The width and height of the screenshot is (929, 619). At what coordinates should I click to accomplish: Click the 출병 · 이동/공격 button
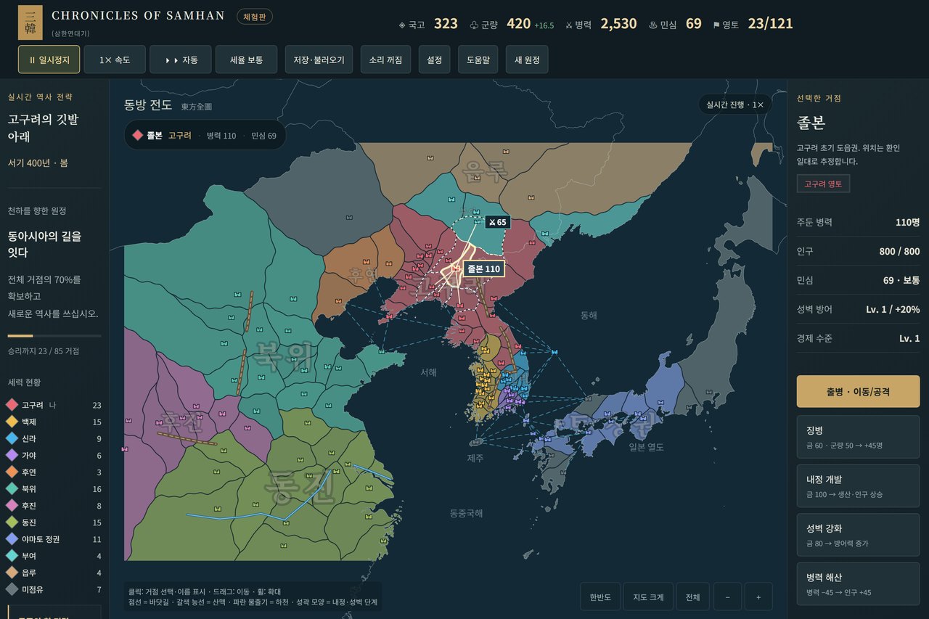pos(858,391)
